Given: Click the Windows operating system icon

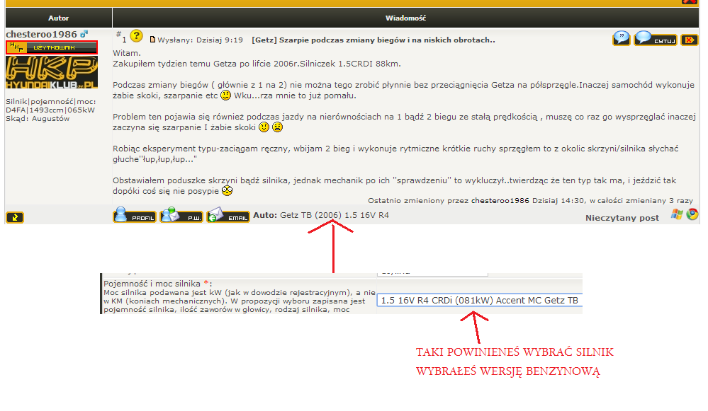Looking at the screenshot, I should (677, 214).
